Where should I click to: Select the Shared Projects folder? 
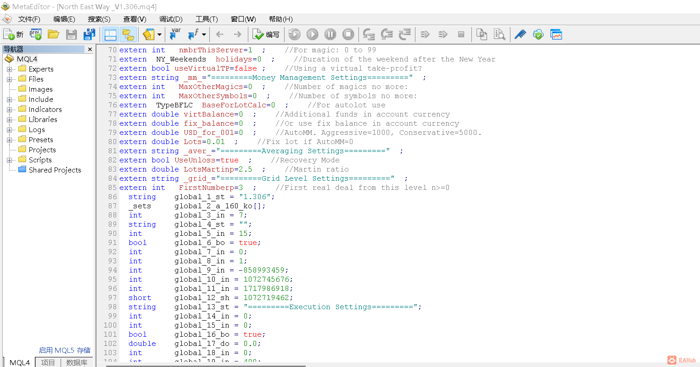click(x=55, y=170)
